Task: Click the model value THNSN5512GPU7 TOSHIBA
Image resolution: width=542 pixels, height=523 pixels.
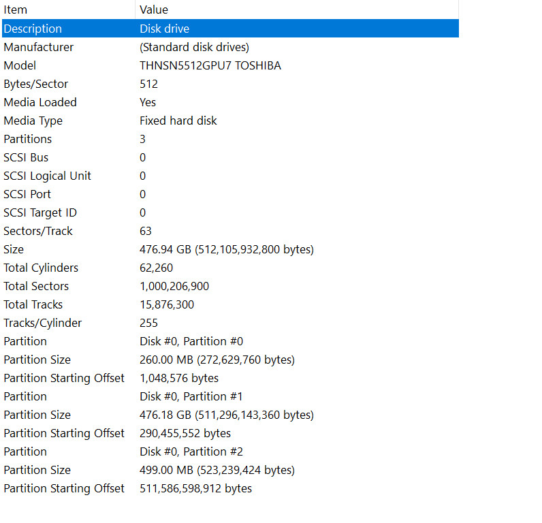Action: coord(210,65)
